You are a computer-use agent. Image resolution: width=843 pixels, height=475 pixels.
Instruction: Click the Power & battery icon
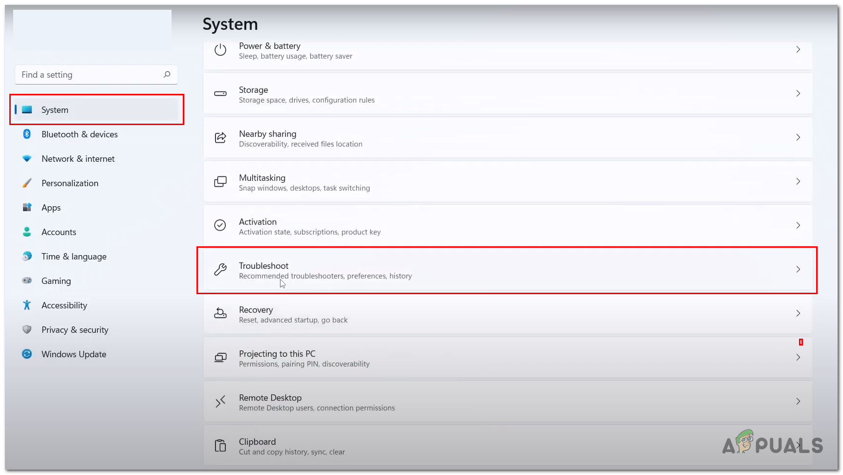pos(220,50)
